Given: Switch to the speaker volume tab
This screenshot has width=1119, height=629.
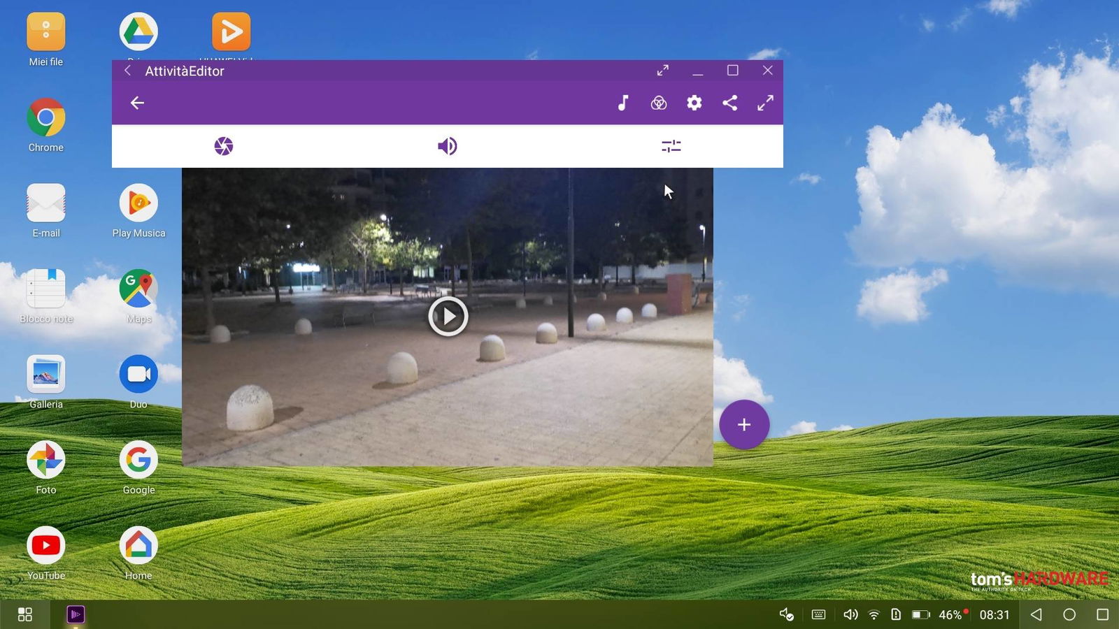Looking at the screenshot, I should point(448,146).
